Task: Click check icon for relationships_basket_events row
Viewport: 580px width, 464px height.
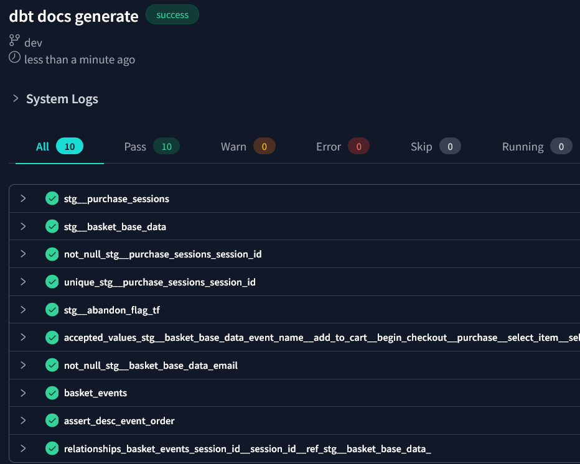Action: point(52,448)
